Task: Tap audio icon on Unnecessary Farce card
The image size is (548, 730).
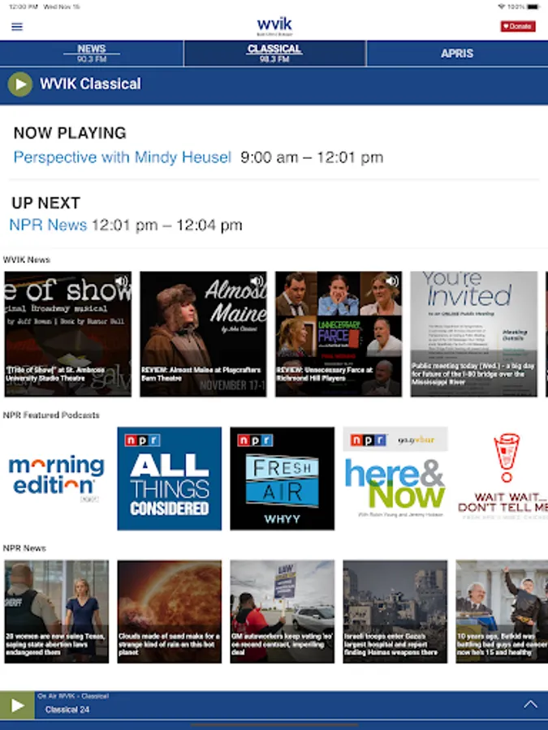Action: pos(392,281)
